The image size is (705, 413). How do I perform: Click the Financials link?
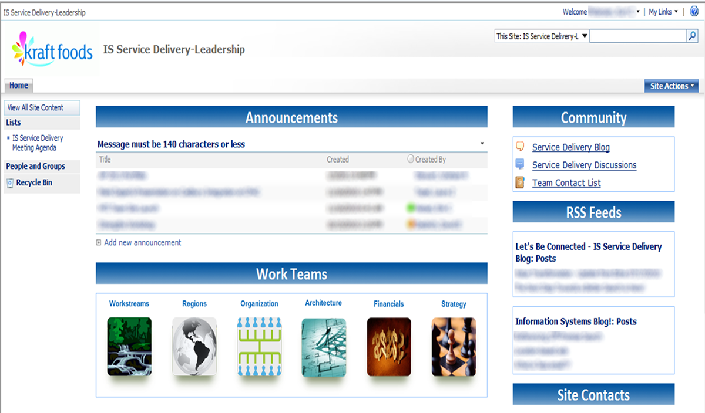point(389,304)
